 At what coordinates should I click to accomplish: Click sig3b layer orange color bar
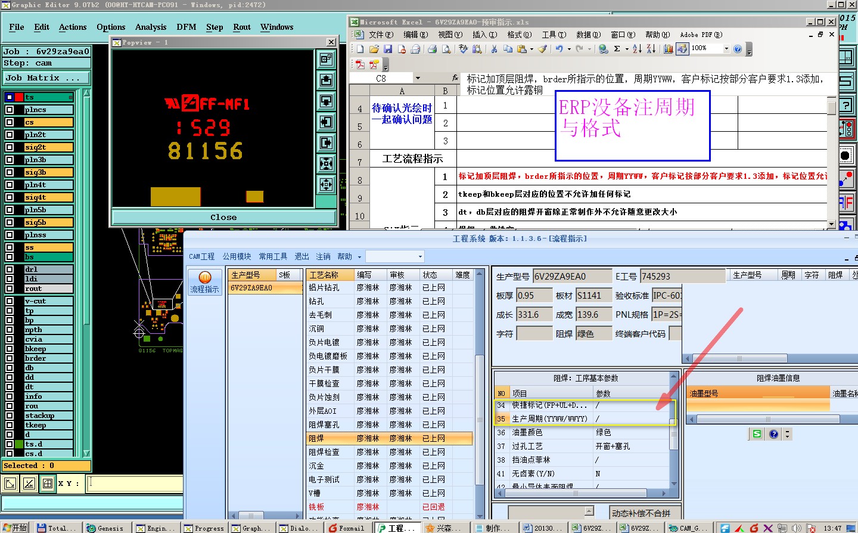49,172
